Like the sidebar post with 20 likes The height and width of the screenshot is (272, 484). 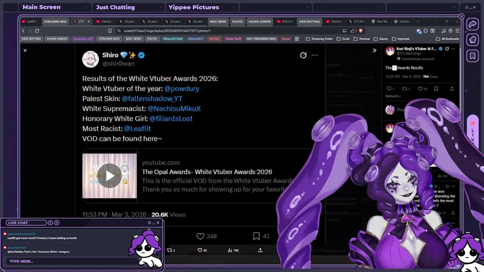point(420,89)
